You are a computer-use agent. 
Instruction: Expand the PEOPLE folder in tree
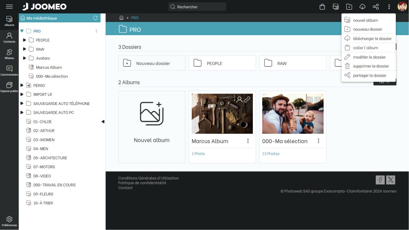pyautogui.click(x=24, y=40)
